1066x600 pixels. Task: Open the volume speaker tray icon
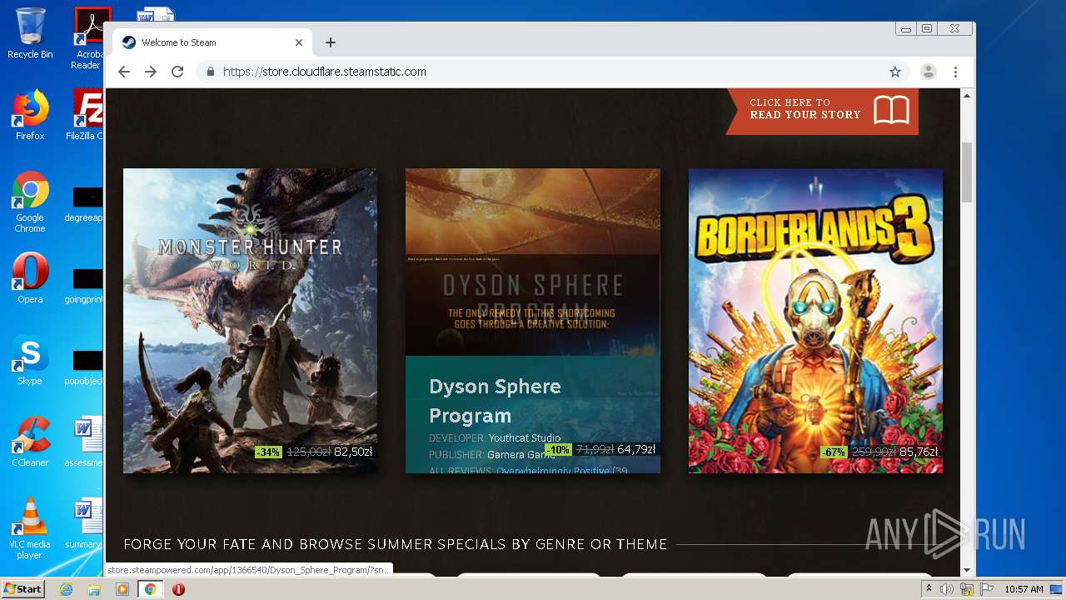point(947,589)
